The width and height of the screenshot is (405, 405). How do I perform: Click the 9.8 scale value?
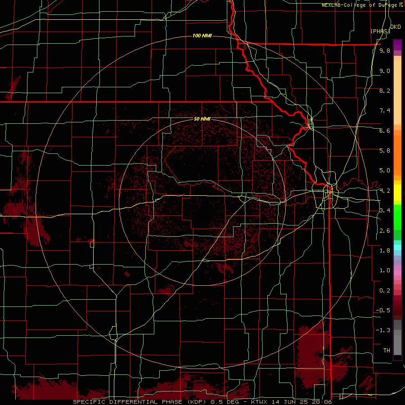(385, 50)
